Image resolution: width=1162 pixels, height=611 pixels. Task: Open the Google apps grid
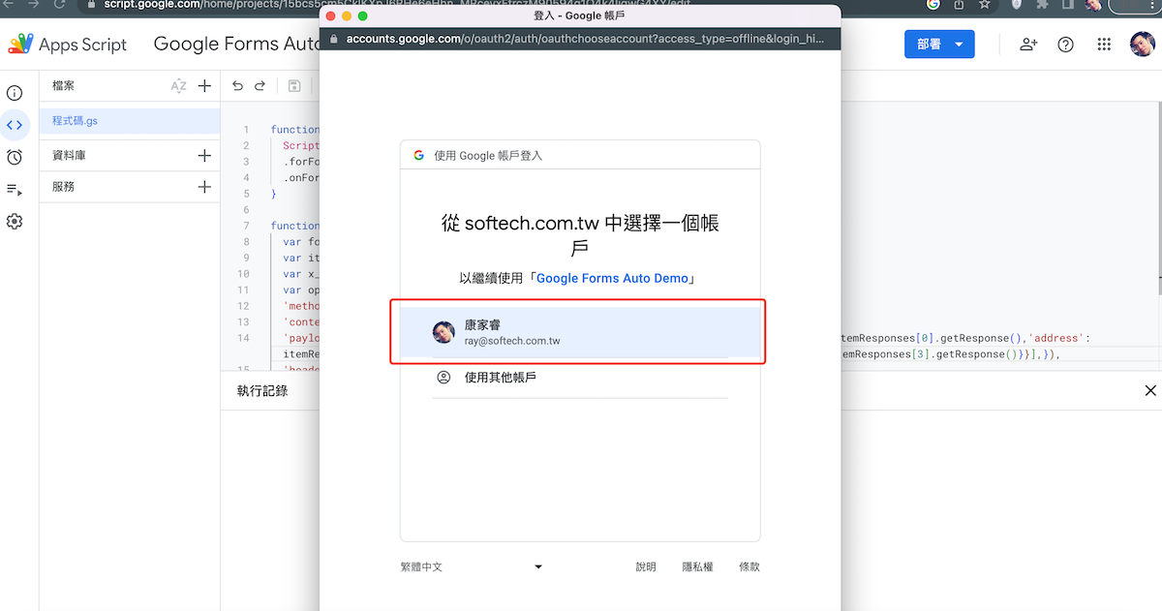pyautogui.click(x=1105, y=45)
